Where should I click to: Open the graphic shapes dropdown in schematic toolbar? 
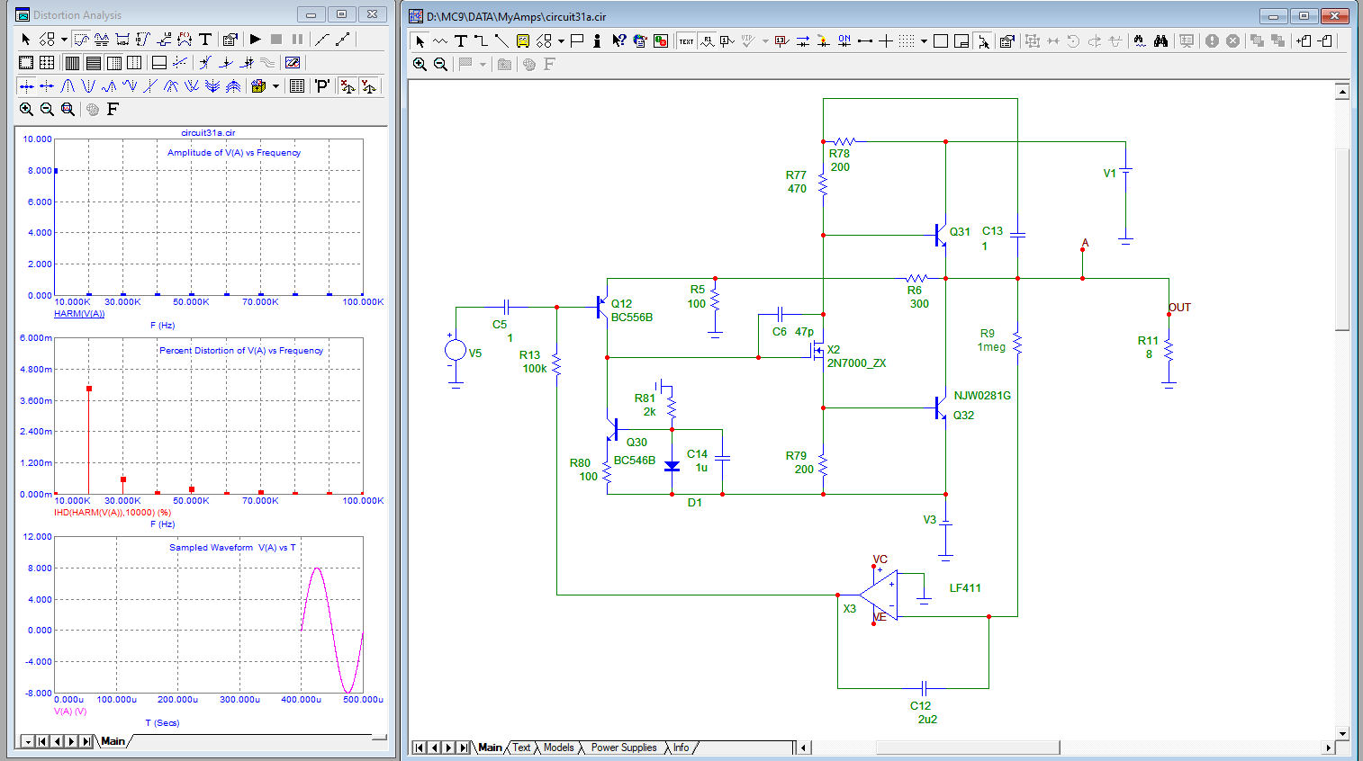tap(562, 40)
